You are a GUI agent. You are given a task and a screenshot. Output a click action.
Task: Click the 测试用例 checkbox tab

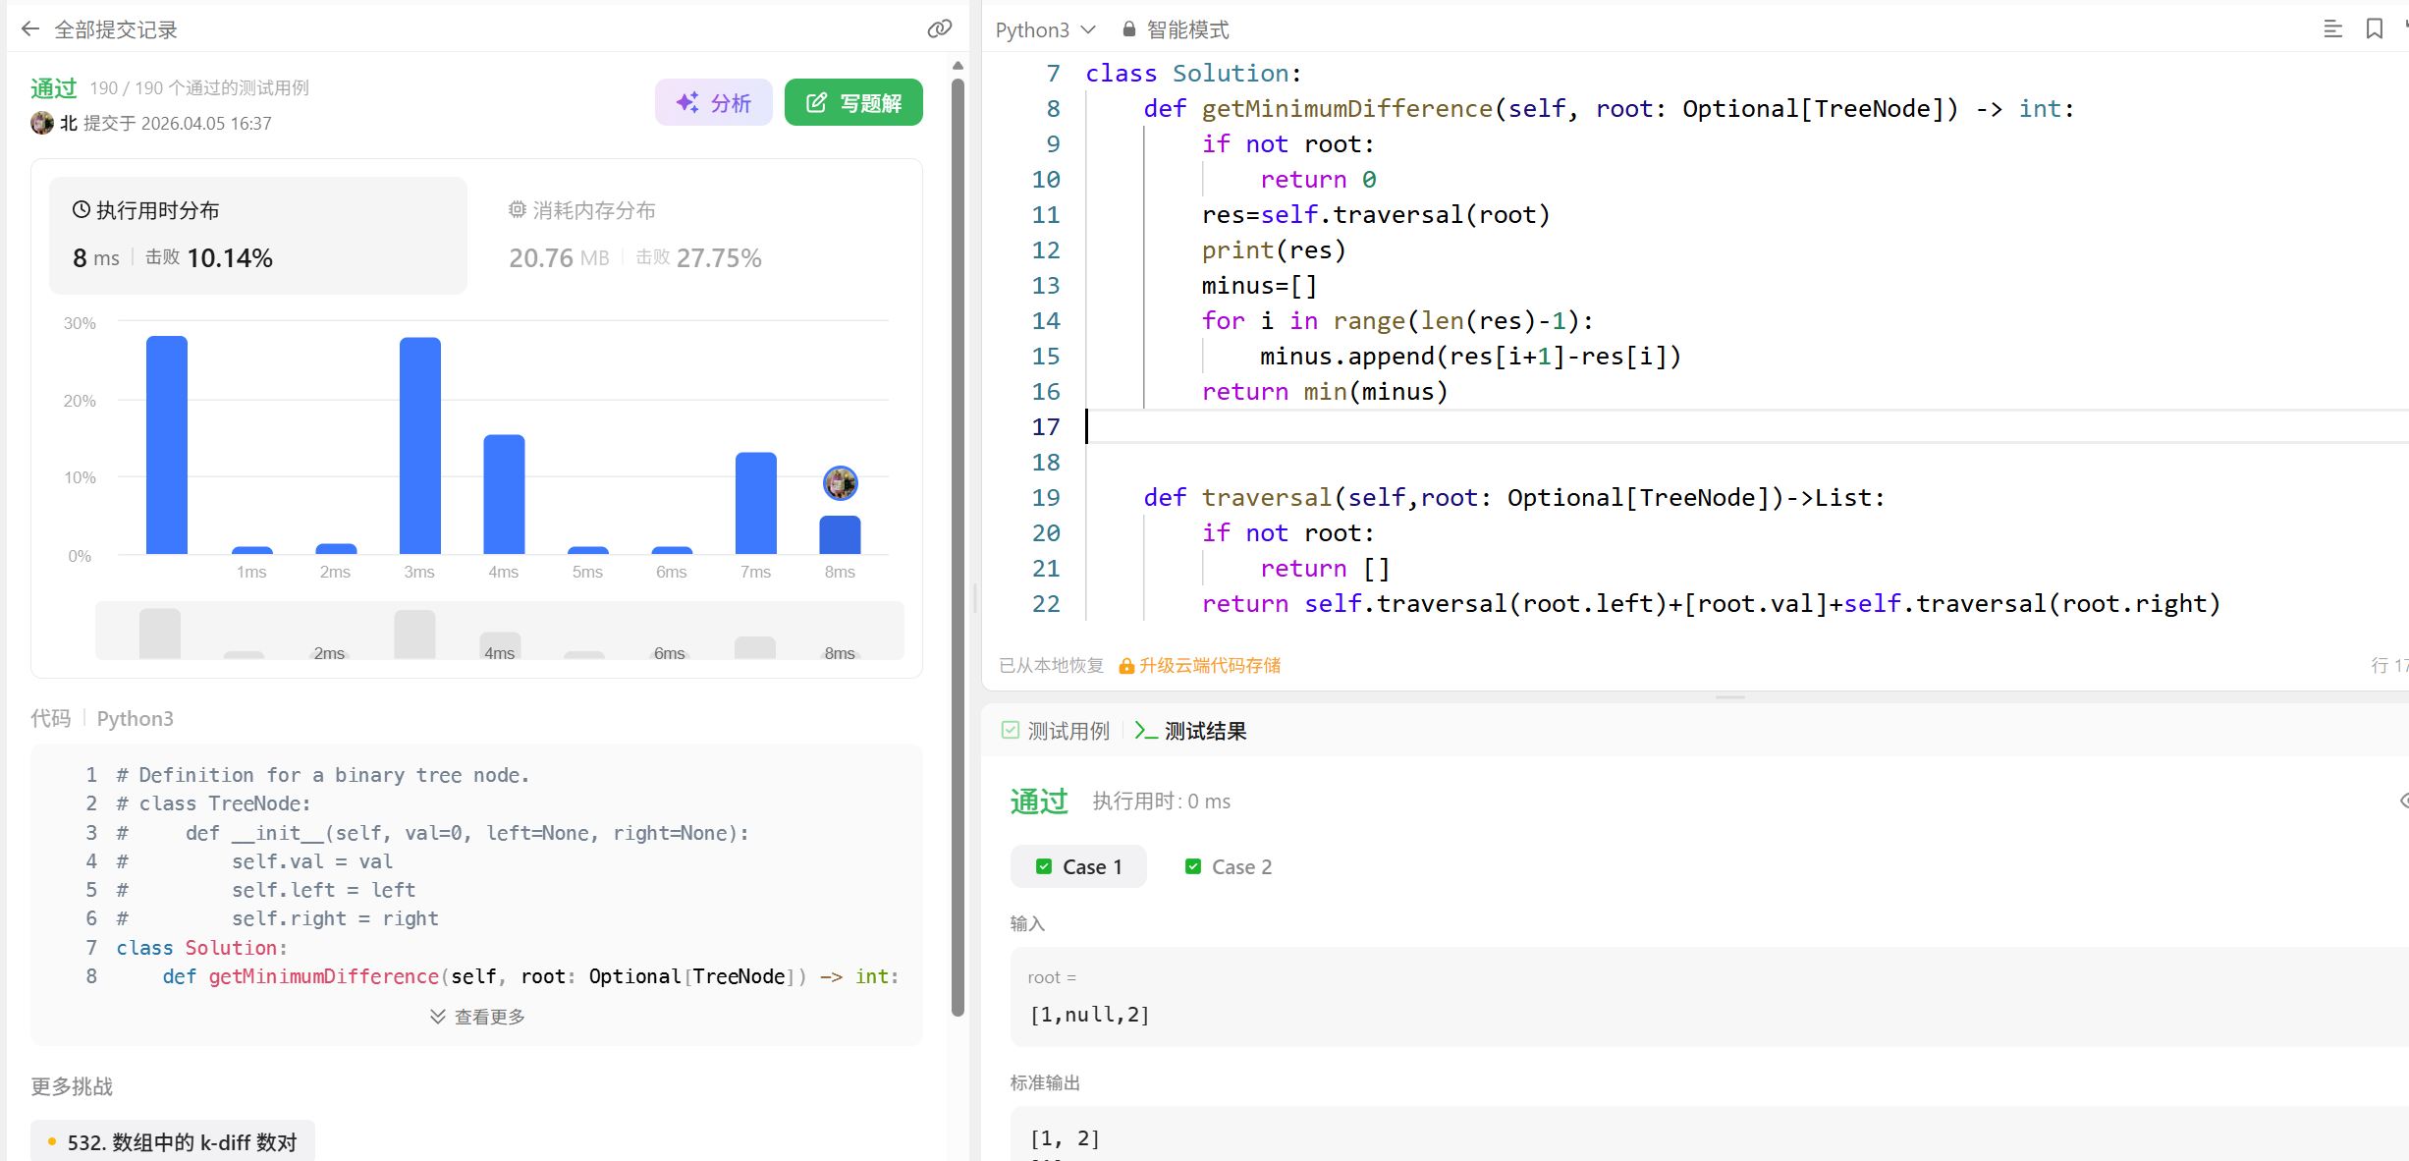tap(1055, 731)
